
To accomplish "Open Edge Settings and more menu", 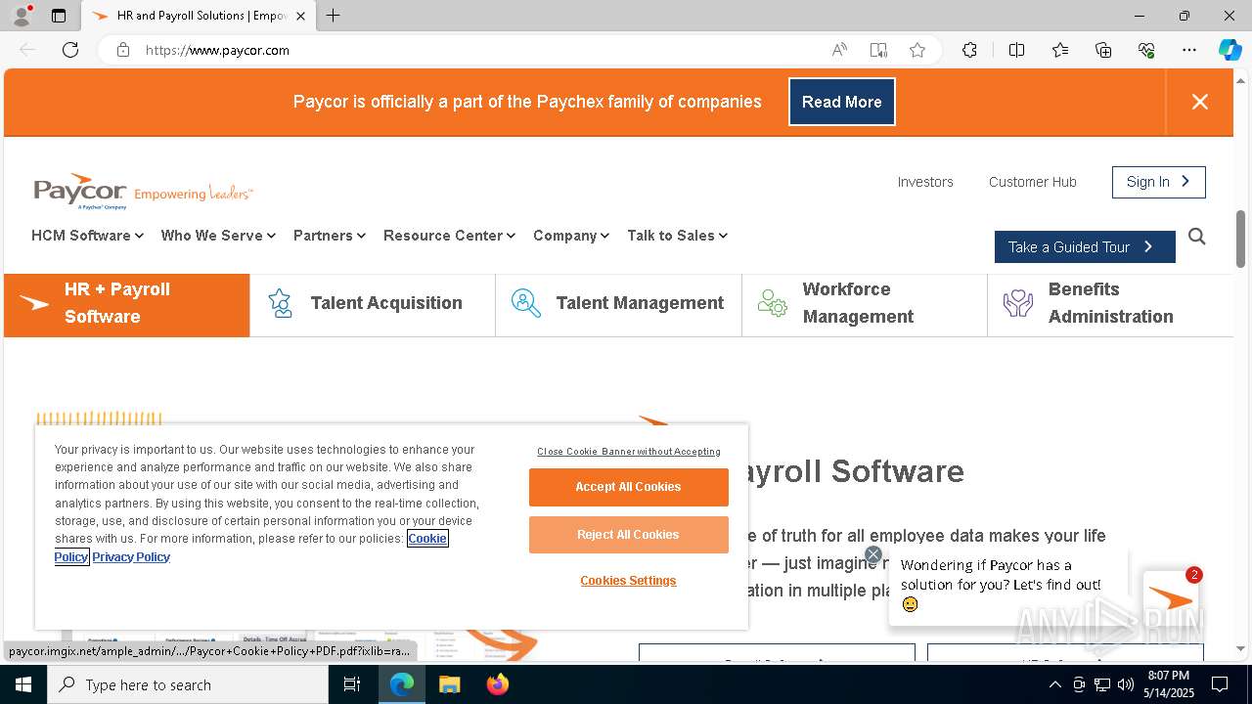I will pyautogui.click(x=1189, y=50).
